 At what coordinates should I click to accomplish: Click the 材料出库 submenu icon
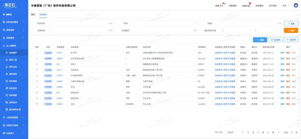click(x=7, y=67)
